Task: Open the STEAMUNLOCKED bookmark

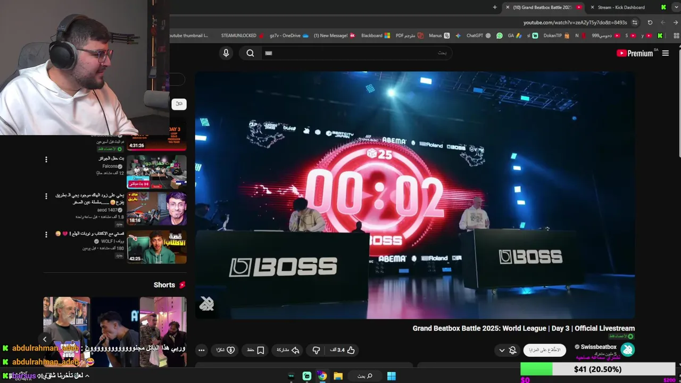Action: coord(242,36)
